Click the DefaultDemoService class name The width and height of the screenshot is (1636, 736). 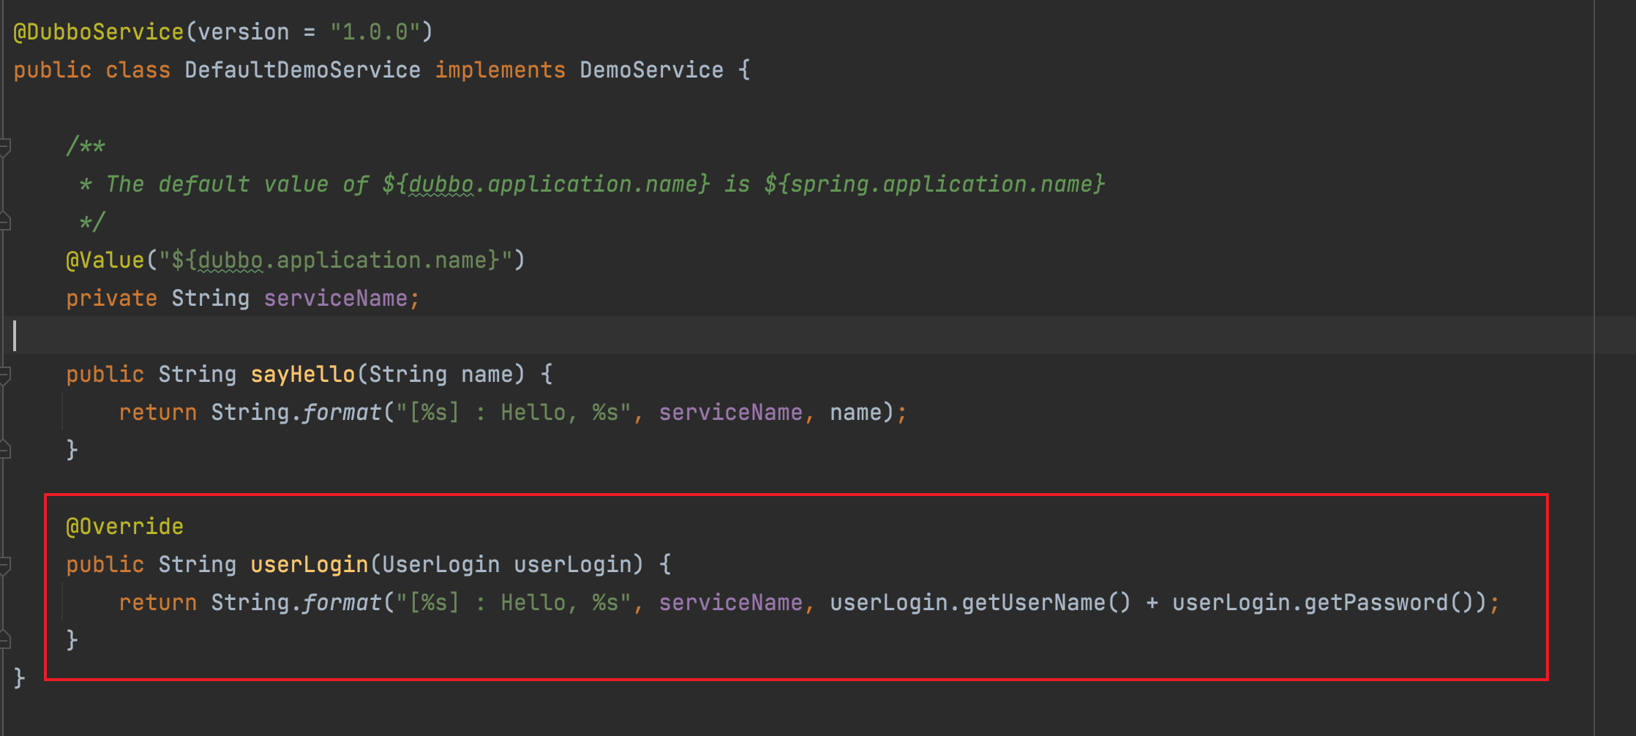pos(302,70)
